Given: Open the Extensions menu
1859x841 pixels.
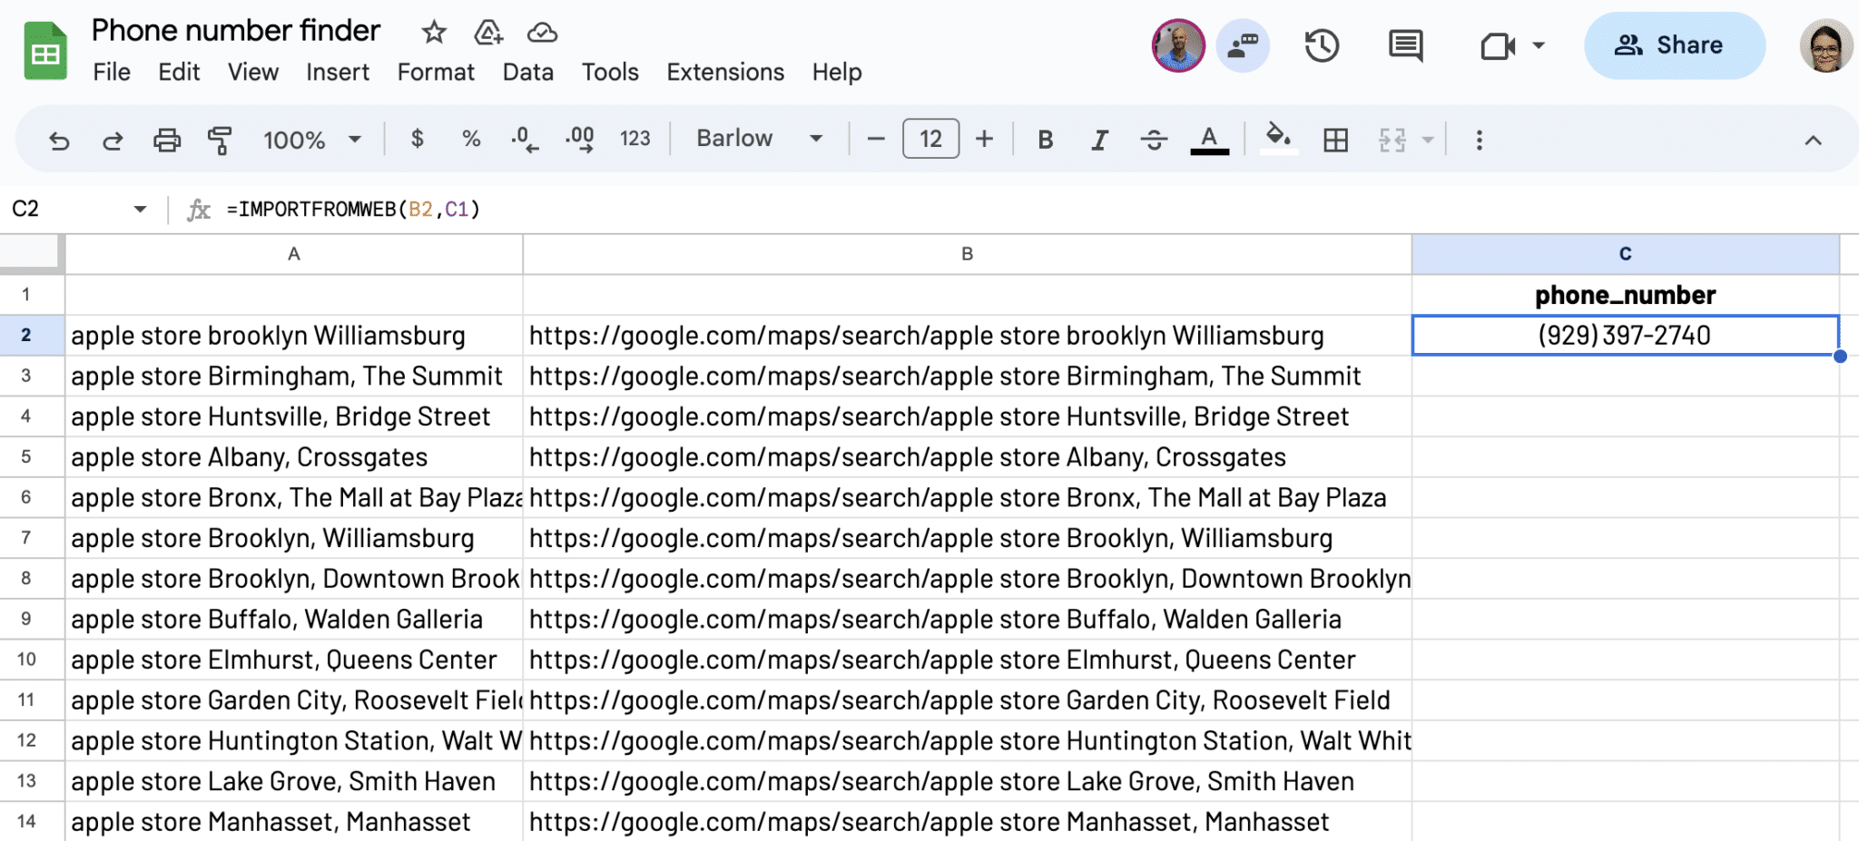Looking at the screenshot, I should (x=724, y=73).
